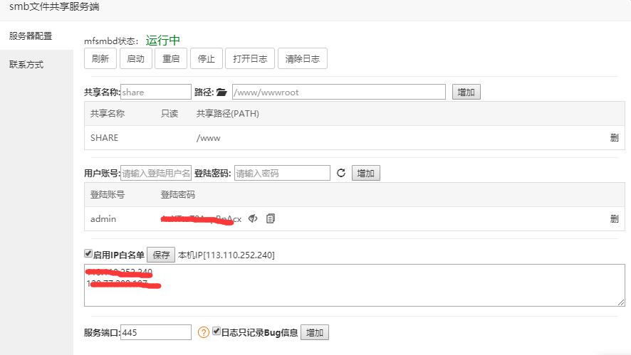This screenshot has height=355, width=631.
Task: Toggle the eye icon to show admin password
Action: (x=253, y=218)
